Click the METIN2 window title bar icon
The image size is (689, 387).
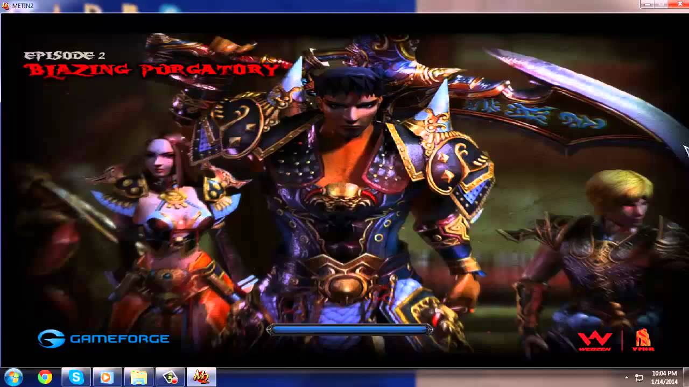point(6,6)
